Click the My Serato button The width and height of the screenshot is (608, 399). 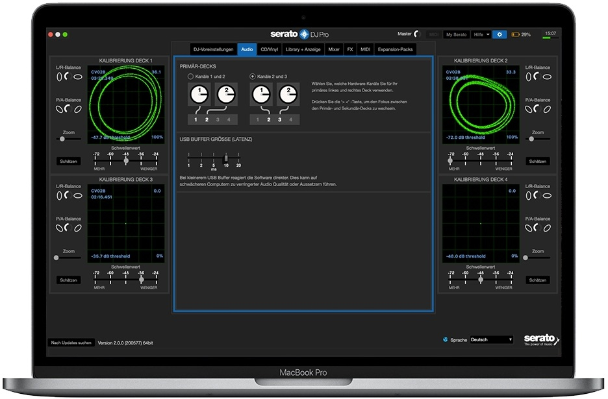click(x=456, y=34)
